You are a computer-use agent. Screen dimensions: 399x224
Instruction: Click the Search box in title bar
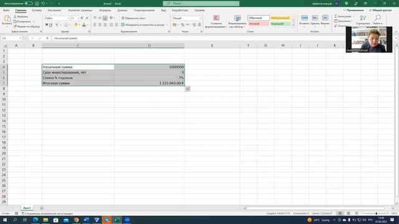[x=201, y=4]
